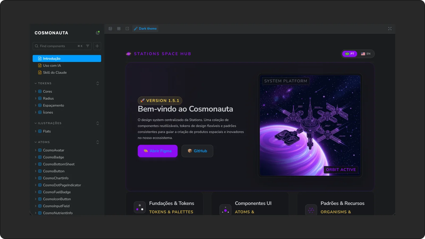Expand the Espaçamento tree chevron
The height and width of the screenshot is (239, 425).
pos(36,105)
